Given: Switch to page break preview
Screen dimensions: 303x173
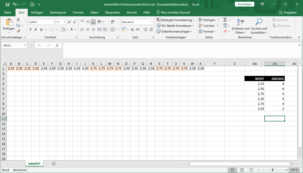Looking at the screenshot, I should tap(251, 170).
